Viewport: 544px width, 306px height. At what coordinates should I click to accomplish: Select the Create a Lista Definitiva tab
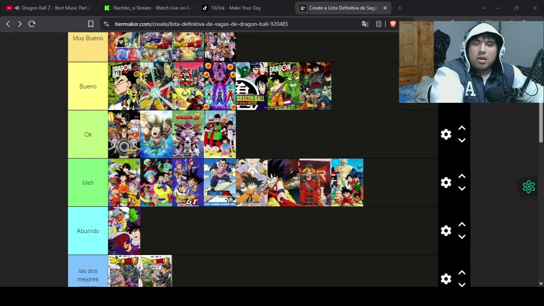pos(343,8)
